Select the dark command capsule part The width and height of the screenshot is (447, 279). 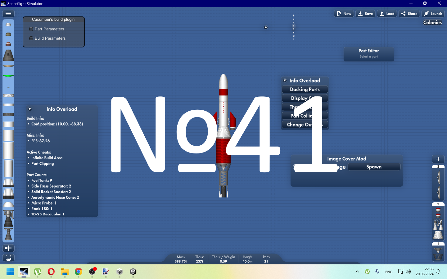tap(8, 55)
